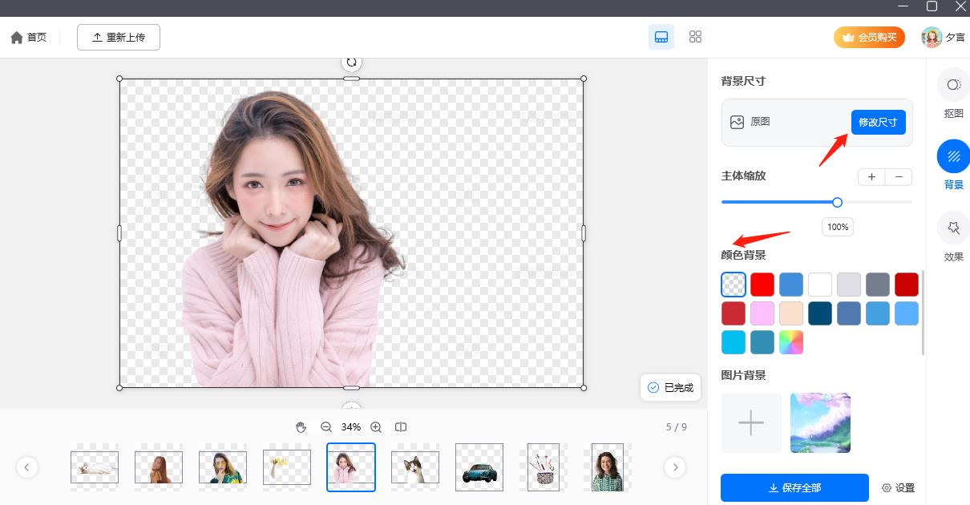Add a custom picture background

coord(751,422)
